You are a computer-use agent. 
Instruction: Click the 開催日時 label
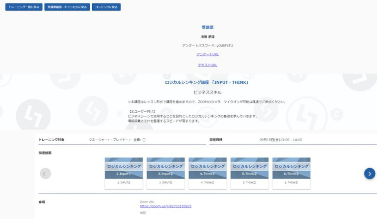tap(216, 140)
